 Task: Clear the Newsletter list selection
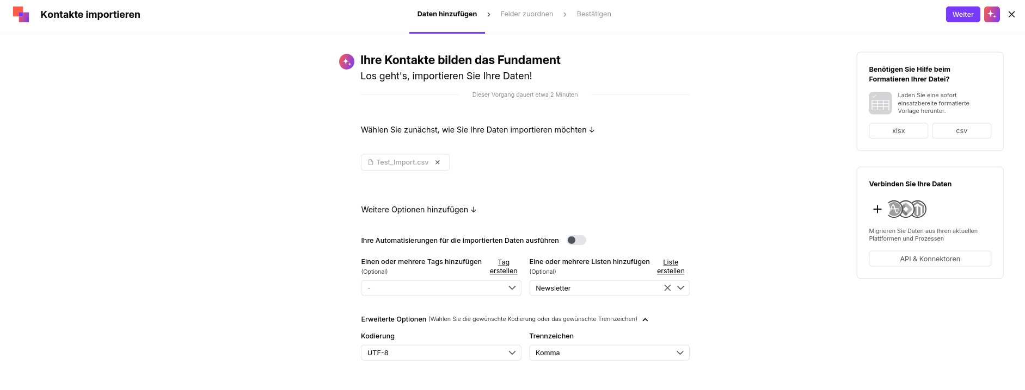pyautogui.click(x=667, y=288)
